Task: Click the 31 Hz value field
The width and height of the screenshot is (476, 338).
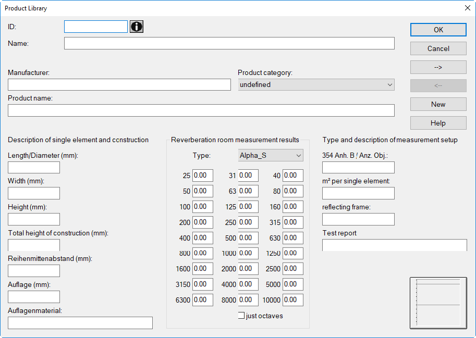Action: [x=248, y=176]
